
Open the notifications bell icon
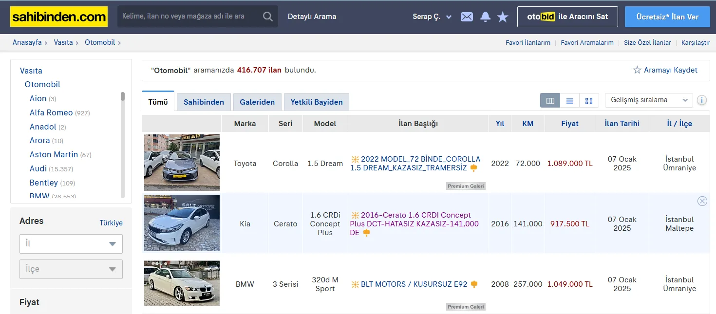click(x=485, y=17)
